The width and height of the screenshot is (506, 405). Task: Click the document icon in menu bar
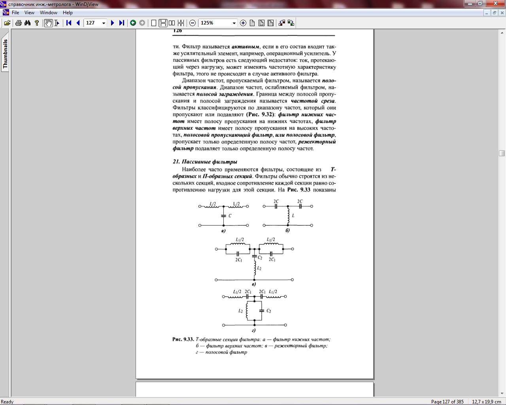pyautogui.click(x=6, y=13)
